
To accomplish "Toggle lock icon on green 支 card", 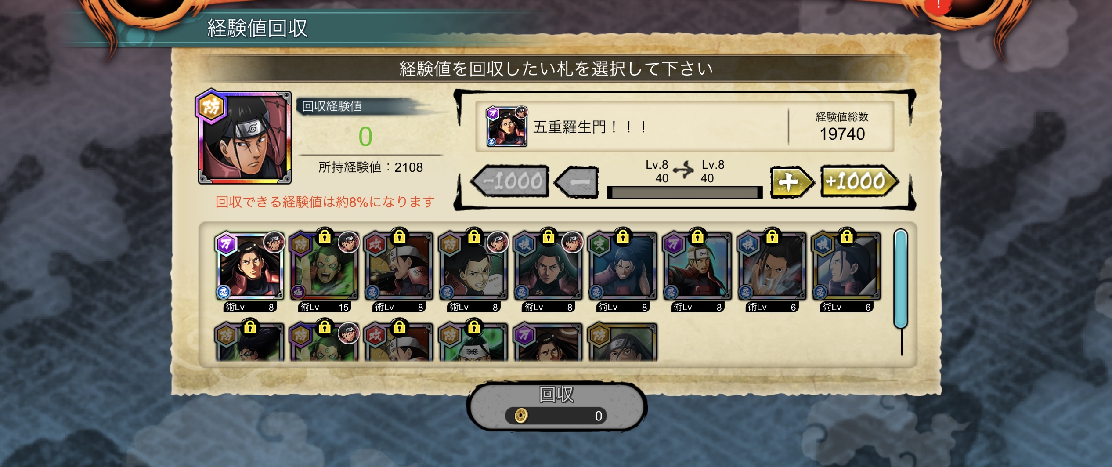I will click(x=623, y=236).
